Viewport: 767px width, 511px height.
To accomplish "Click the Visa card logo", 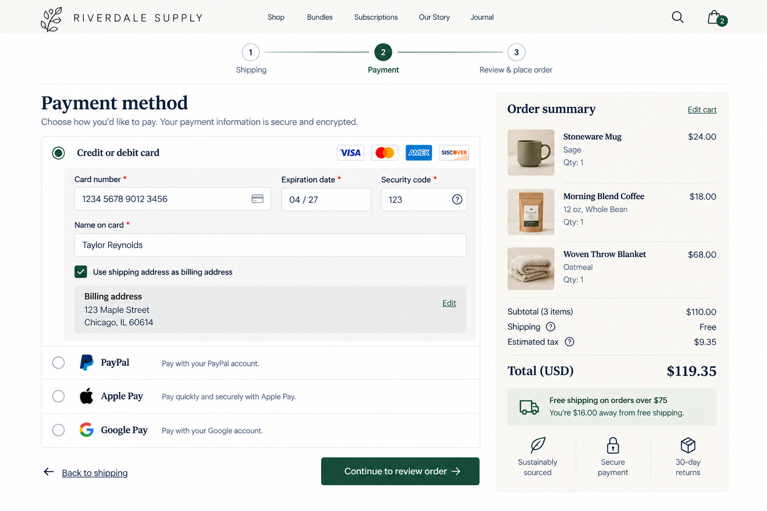I will click(351, 153).
